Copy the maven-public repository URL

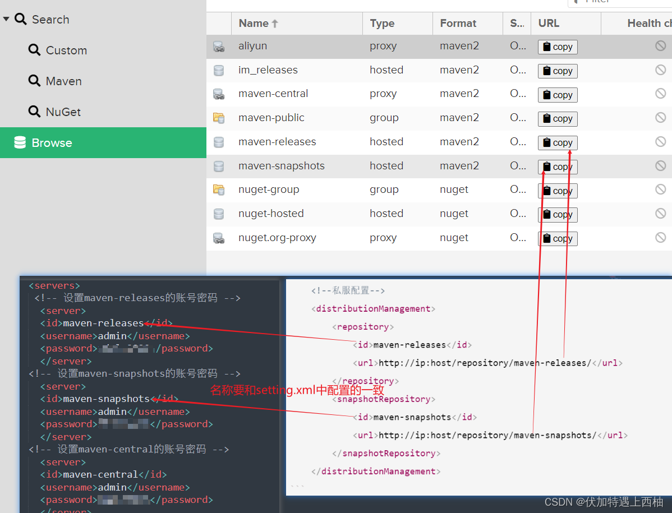pyautogui.click(x=558, y=119)
